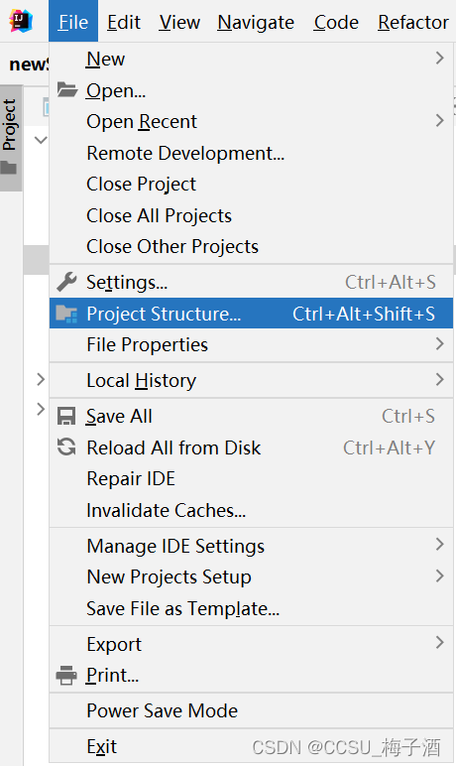This screenshot has height=766, width=456.
Task: Expand the Local History submenu arrow
Action: [x=440, y=380]
